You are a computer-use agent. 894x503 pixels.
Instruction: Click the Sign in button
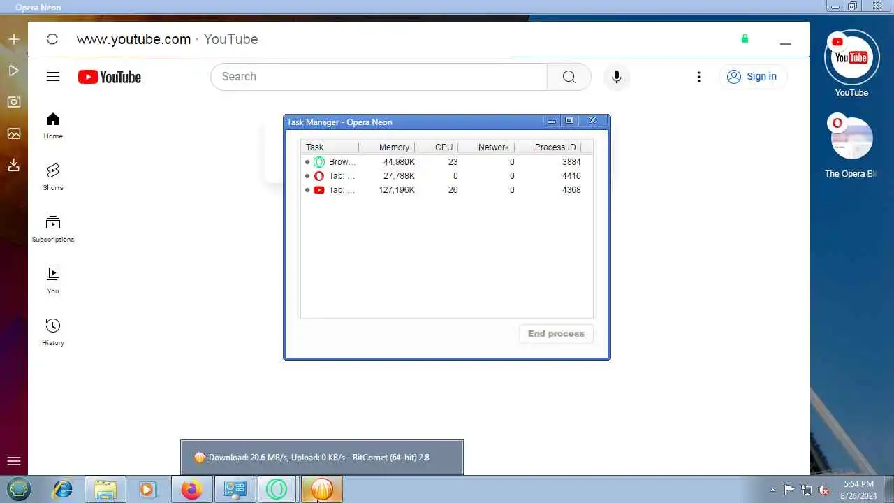pos(753,77)
